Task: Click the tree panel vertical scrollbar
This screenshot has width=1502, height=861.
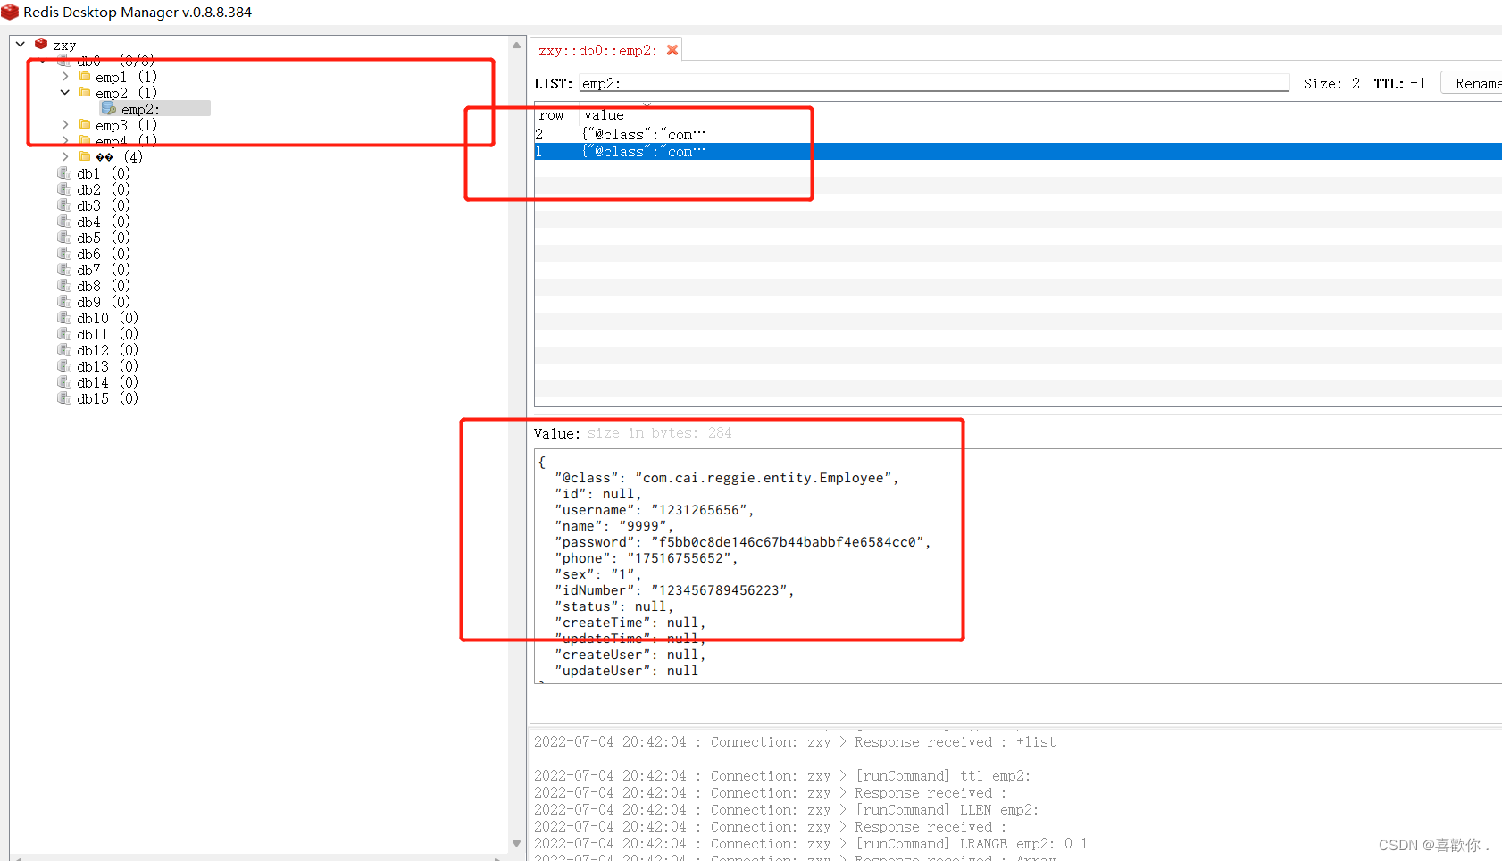Action: (x=516, y=447)
